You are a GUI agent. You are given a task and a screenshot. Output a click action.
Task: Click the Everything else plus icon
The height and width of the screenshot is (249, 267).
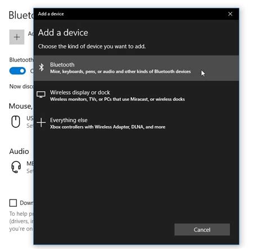click(41, 123)
